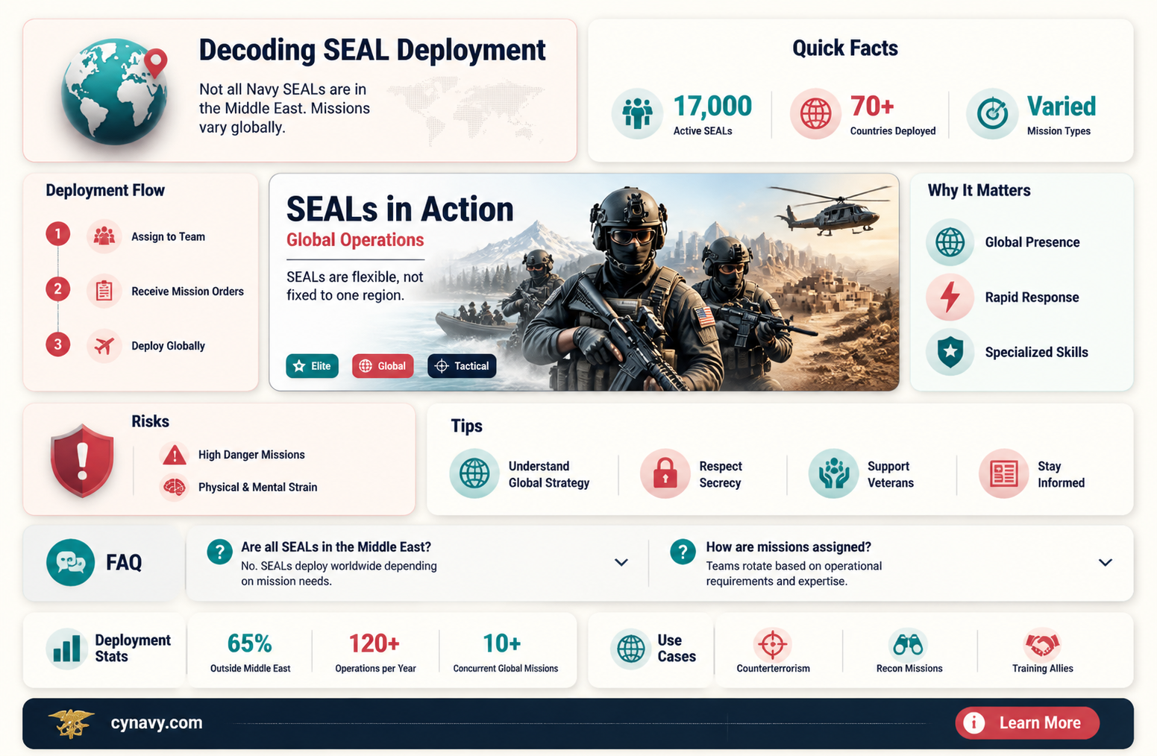
Task: Click the 'Why It Matters' heading
Action: (x=979, y=190)
